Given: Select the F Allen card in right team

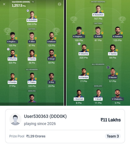Looking at the screenshot, I should click(x=98, y=34).
